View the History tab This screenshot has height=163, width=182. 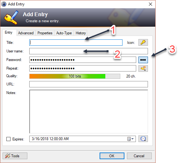click(x=81, y=33)
